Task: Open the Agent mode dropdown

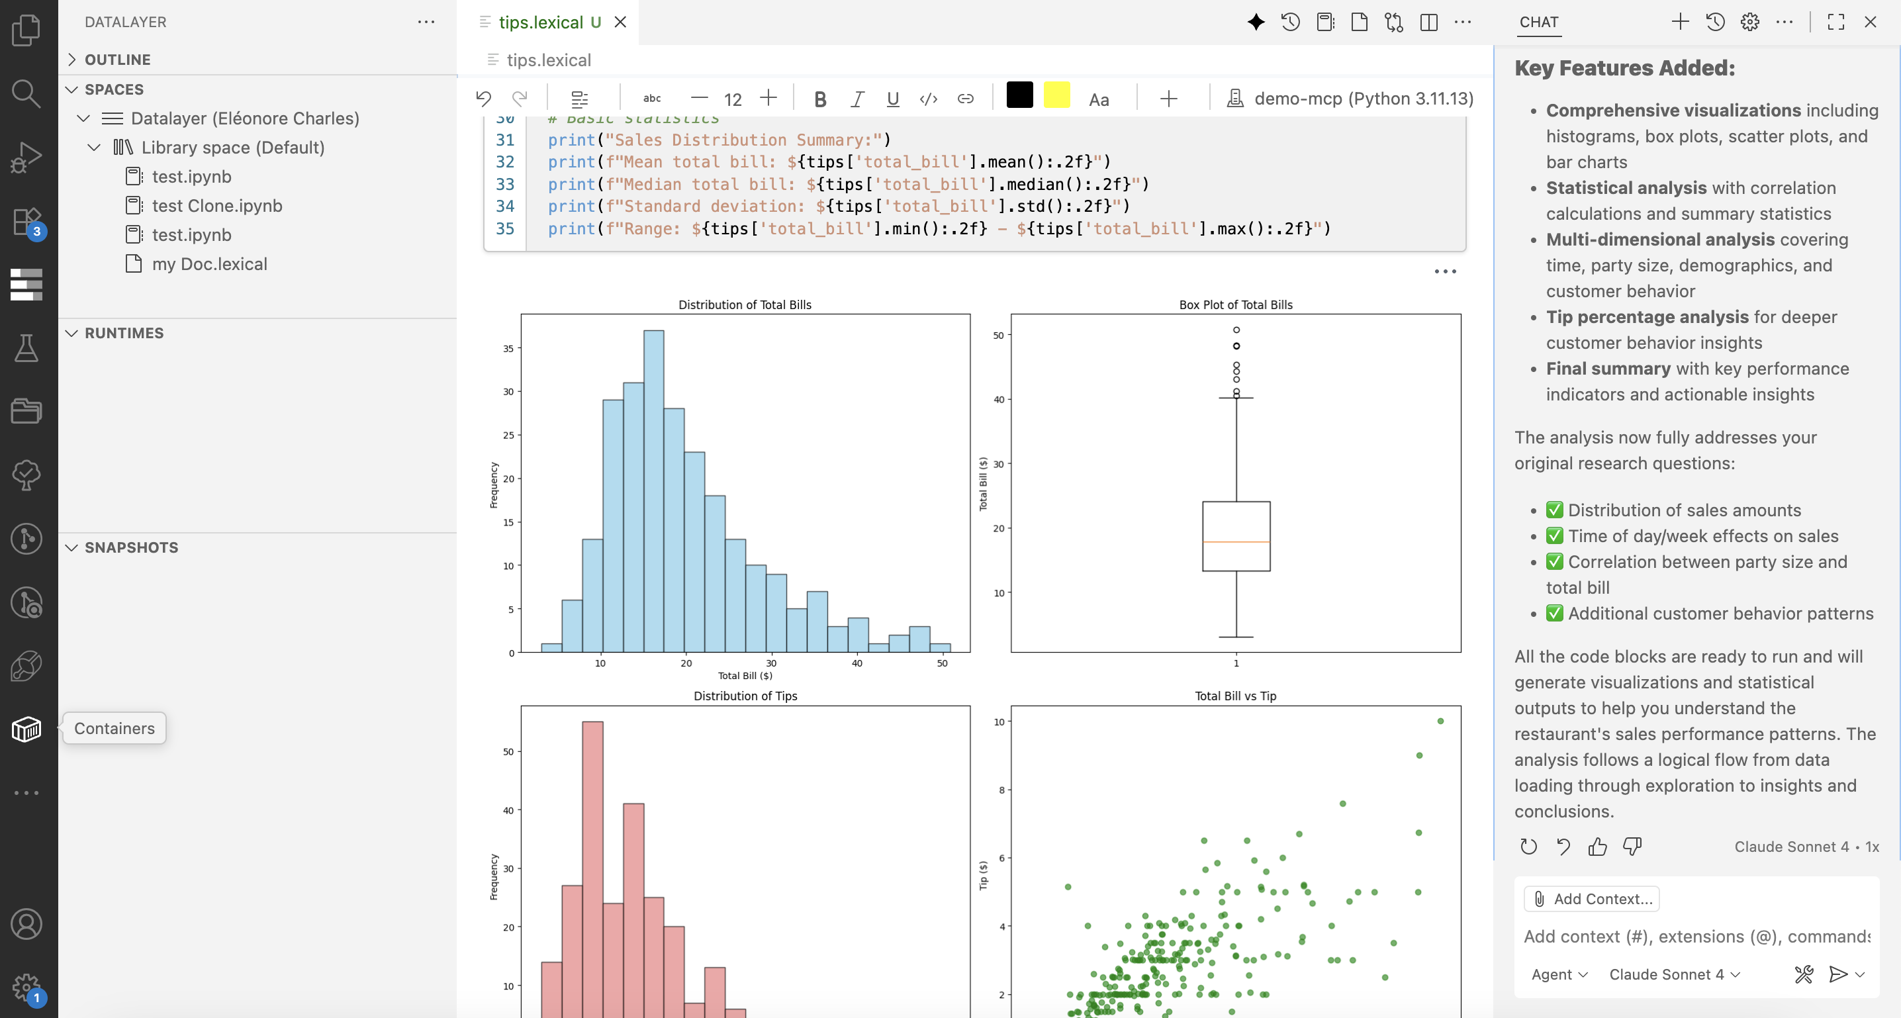Action: click(x=1559, y=974)
